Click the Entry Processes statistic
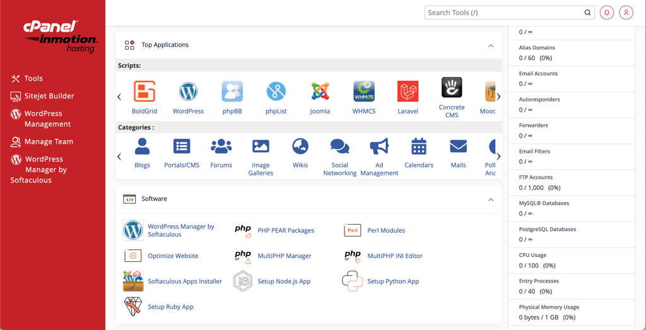This screenshot has height=330, width=646. point(572,286)
